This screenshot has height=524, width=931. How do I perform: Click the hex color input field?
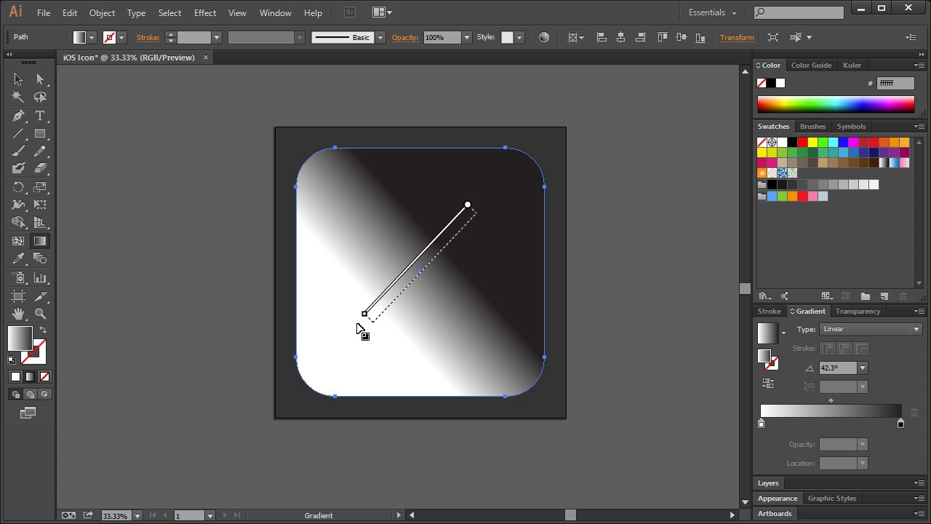(x=895, y=83)
